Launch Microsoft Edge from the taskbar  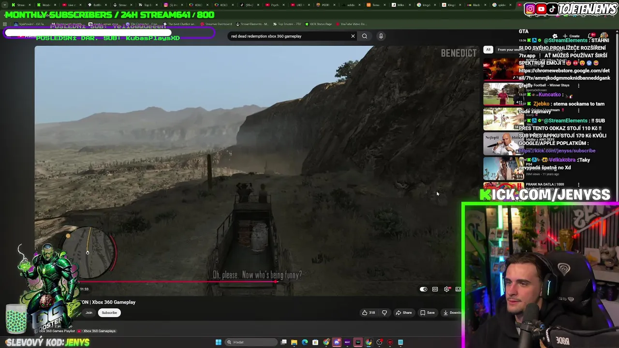[305, 342]
